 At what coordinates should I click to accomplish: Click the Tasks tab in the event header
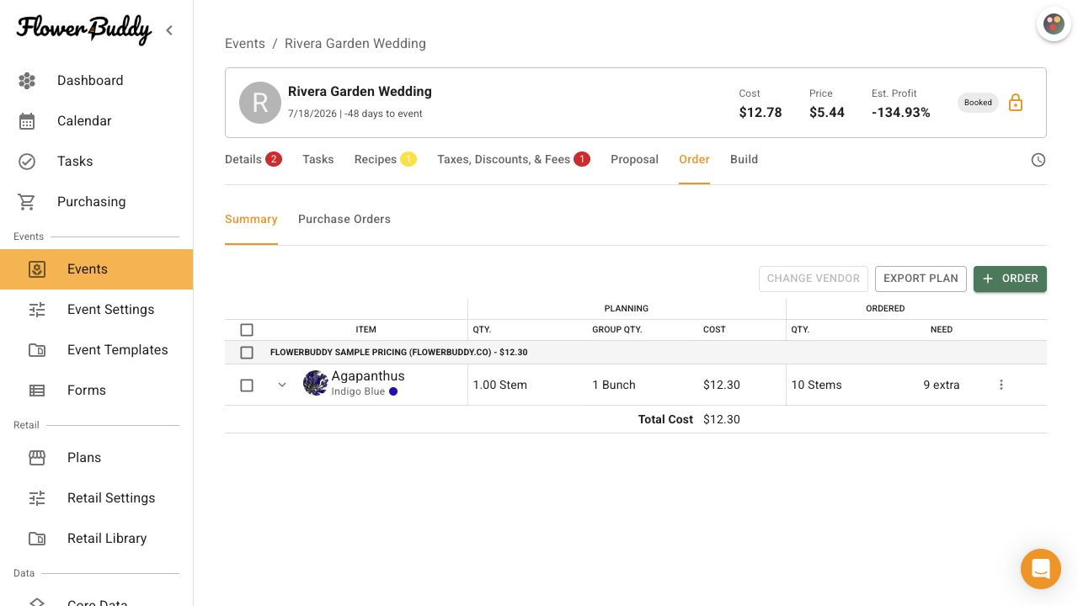(318, 159)
